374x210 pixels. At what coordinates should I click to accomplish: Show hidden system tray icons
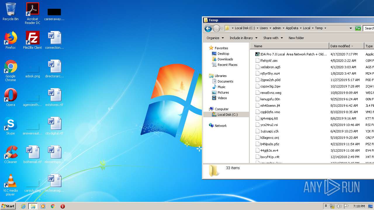(x=326, y=206)
